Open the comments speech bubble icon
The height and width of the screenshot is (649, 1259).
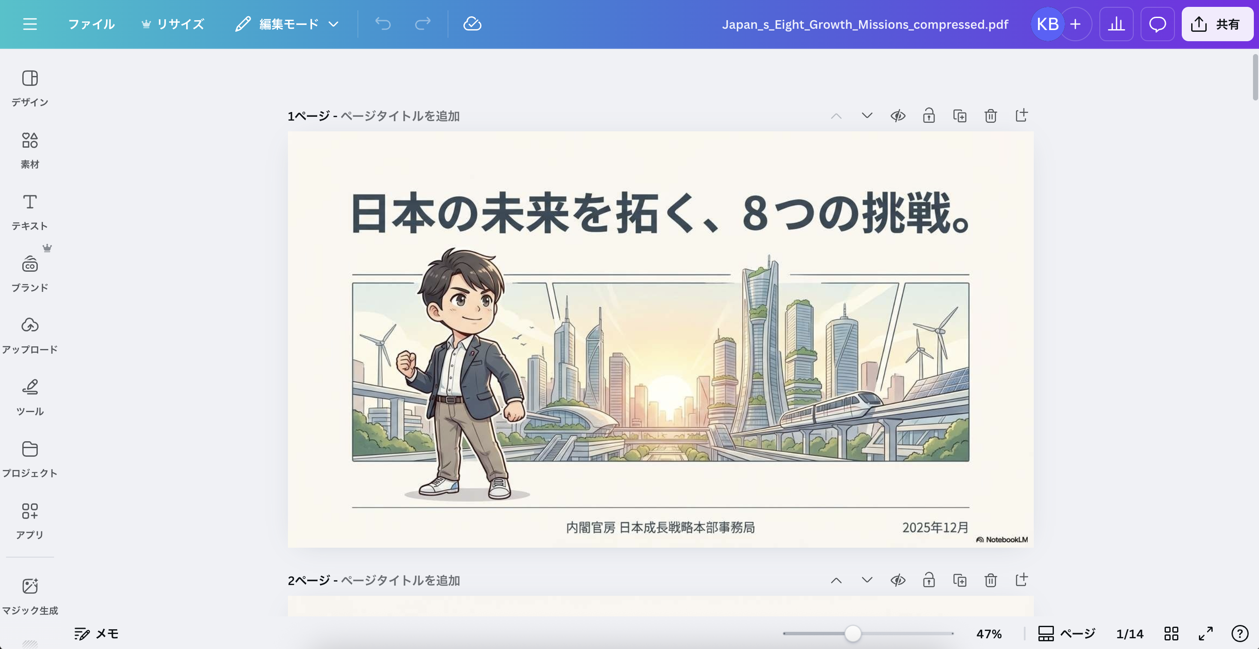tap(1157, 24)
